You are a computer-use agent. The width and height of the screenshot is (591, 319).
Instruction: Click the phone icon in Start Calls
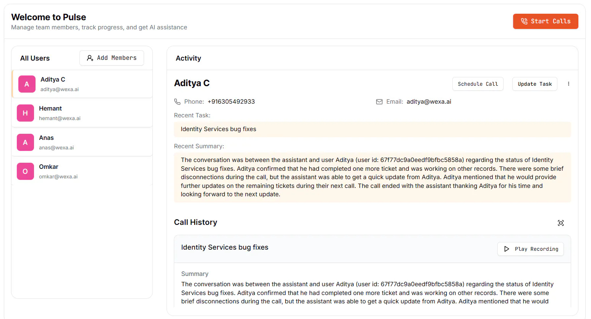524,21
